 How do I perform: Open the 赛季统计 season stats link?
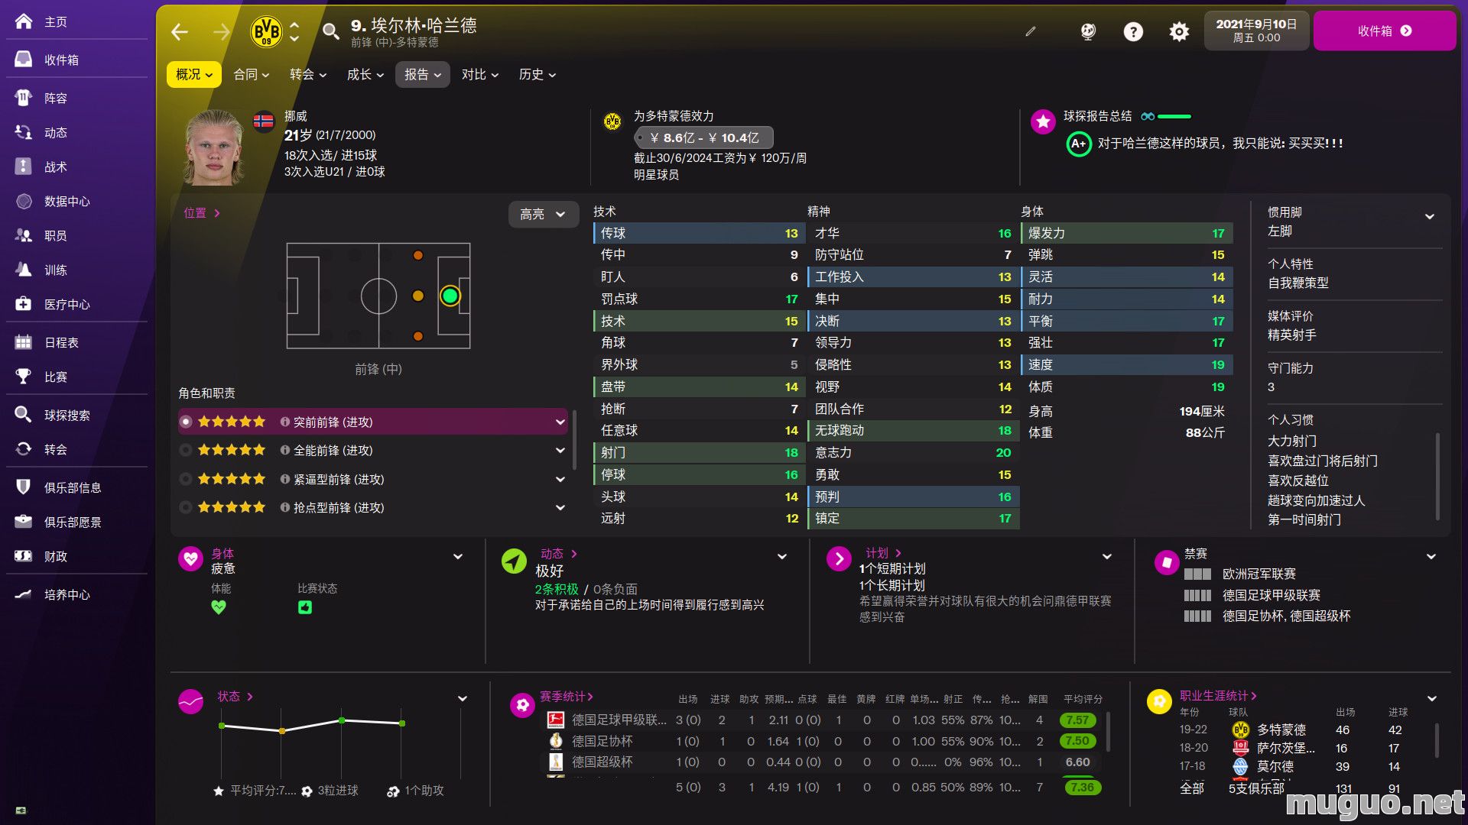pos(567,697)
